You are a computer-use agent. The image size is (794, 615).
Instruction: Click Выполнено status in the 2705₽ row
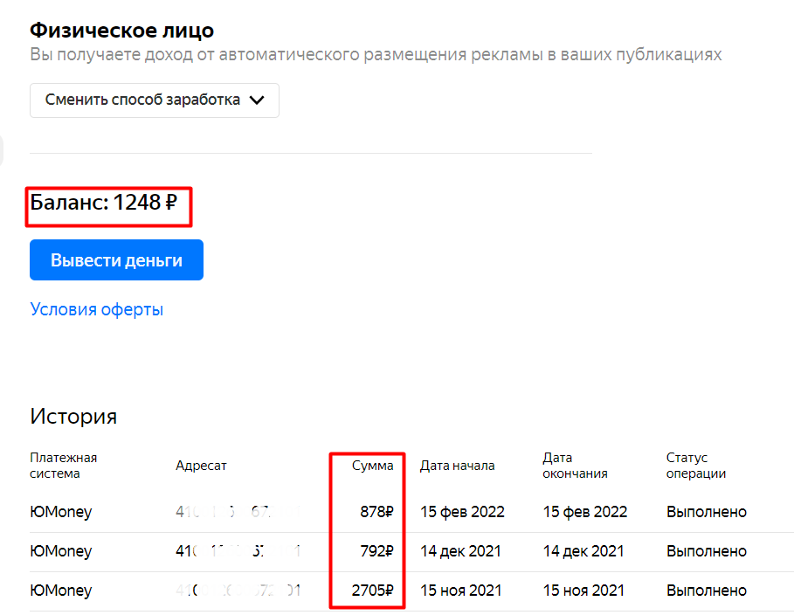coord(707,591)
